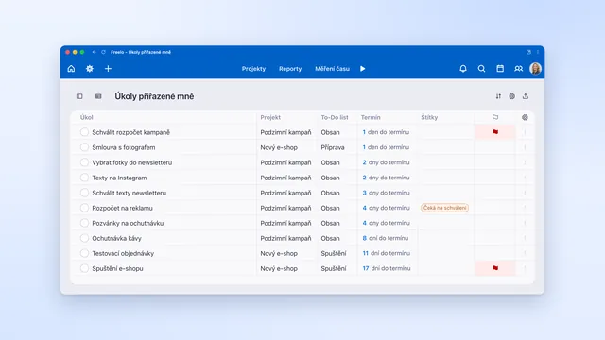Click Příprava list in Smlouva row
This screenshot has width=605, height=340.
332,147
